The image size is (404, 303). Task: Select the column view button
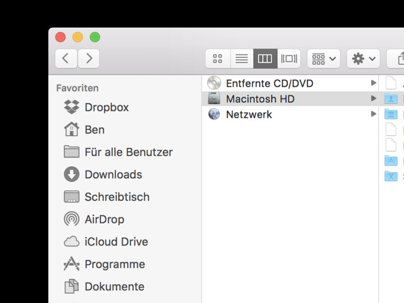(x=265, y=59)
